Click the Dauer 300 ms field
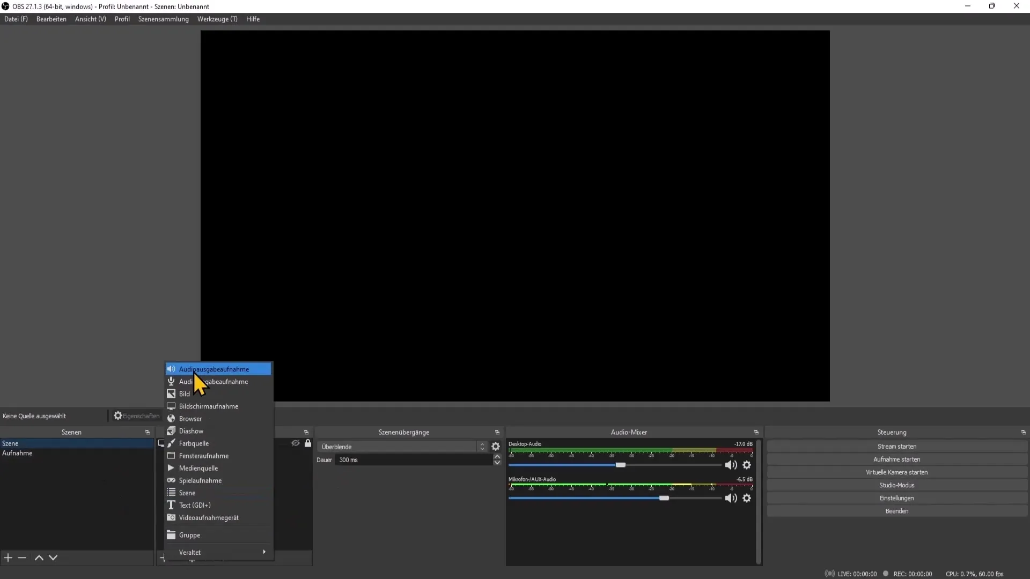The height and width of the screenshot is (579, 1030). coord(414,460)
